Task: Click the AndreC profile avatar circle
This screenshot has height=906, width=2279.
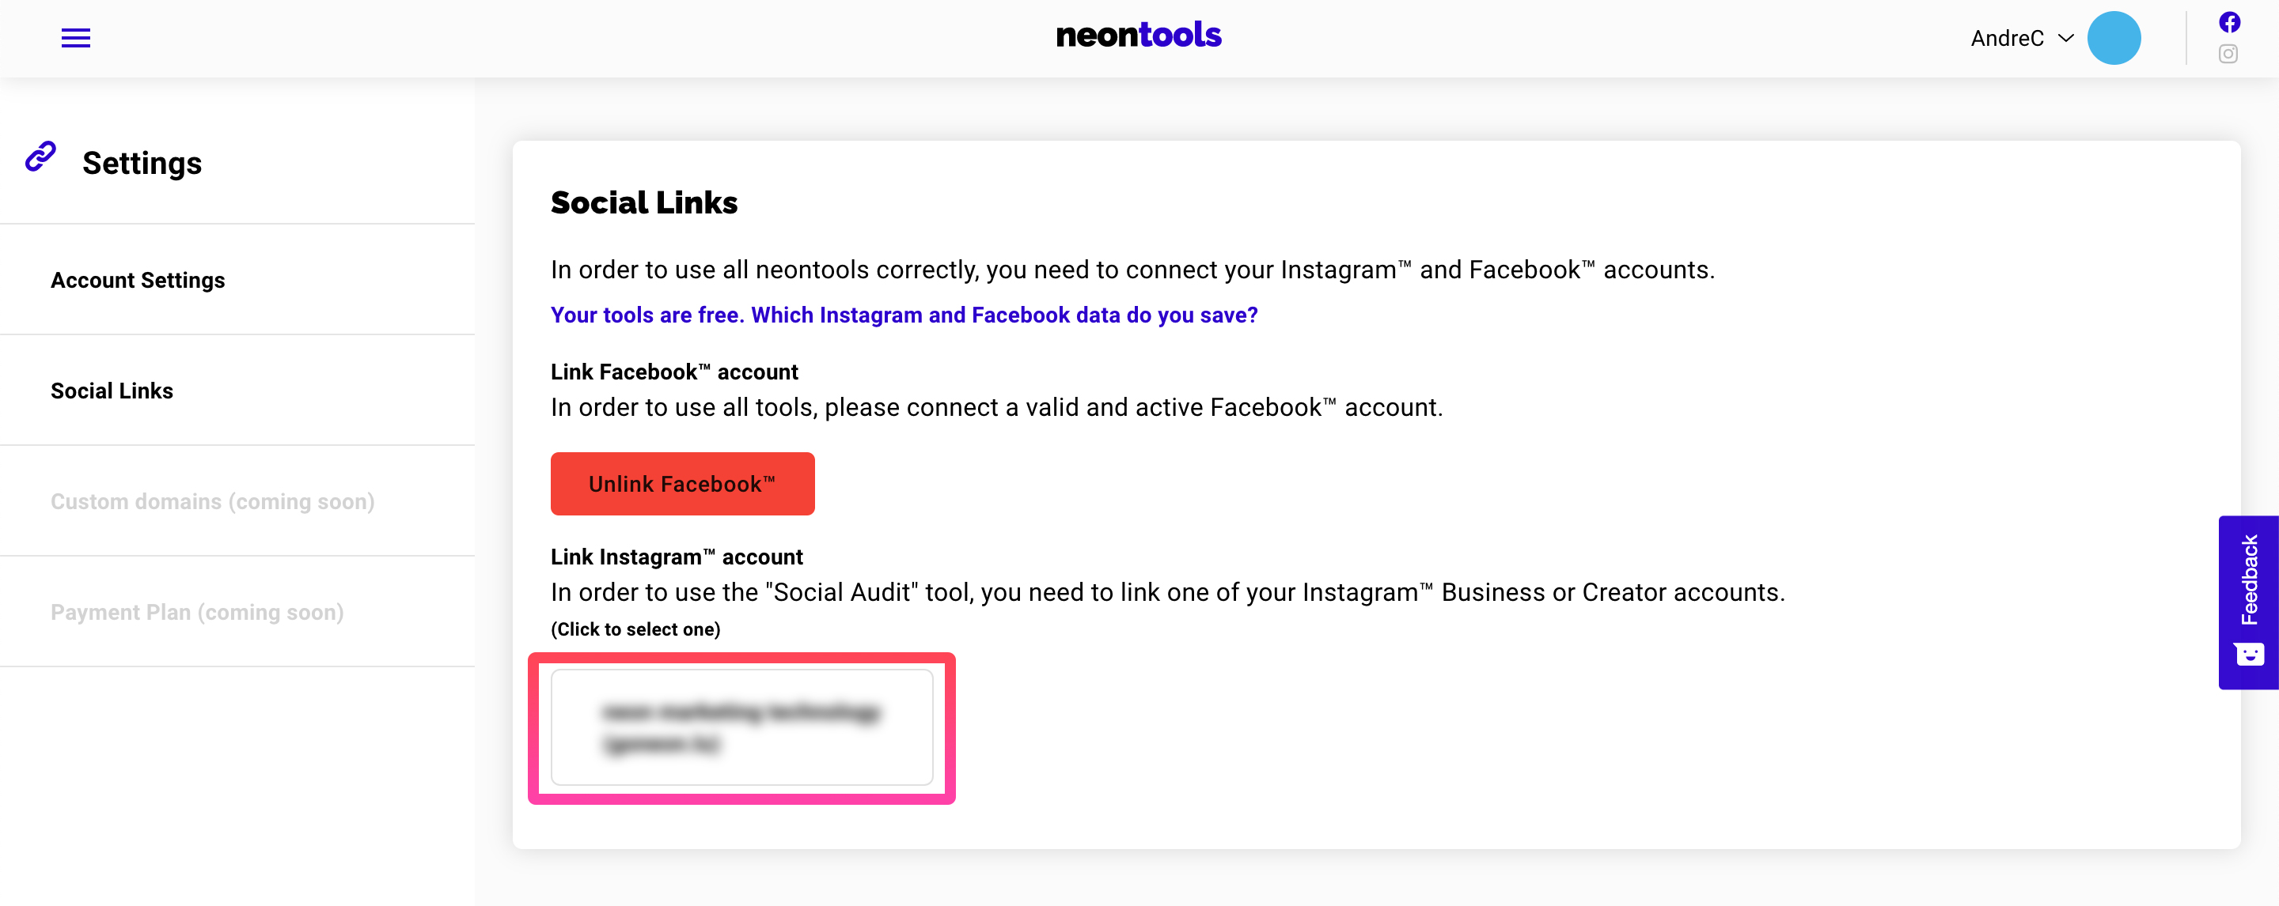Action: pos(2114,37)
